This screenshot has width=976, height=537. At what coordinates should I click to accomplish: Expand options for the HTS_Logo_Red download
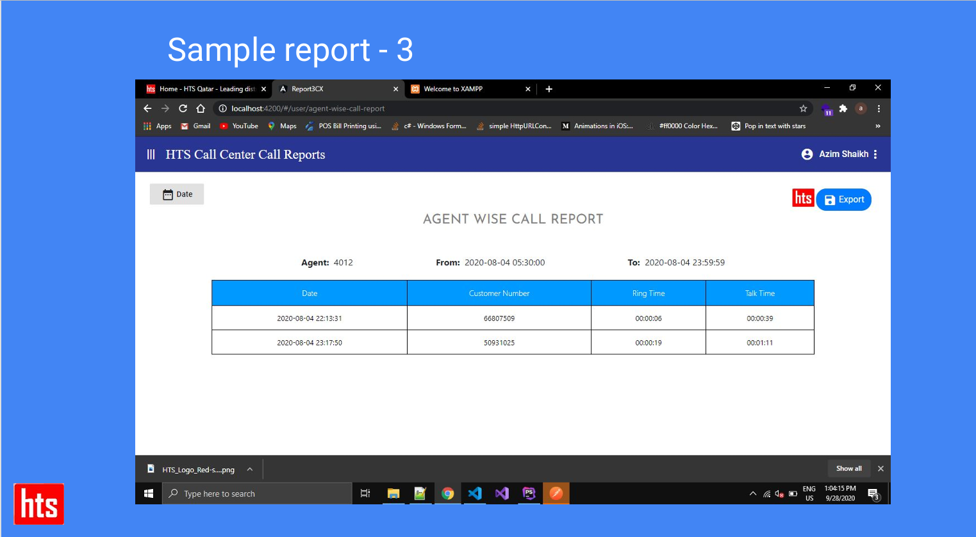coord(250,470)
